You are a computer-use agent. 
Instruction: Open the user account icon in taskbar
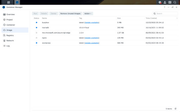165,2
